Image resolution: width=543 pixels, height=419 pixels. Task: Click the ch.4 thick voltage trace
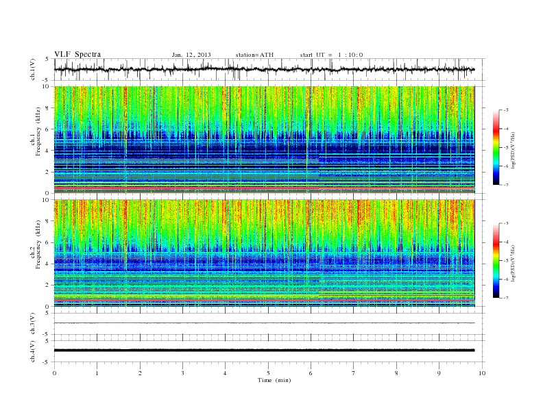pyautogui.click(x=264, y=351)
